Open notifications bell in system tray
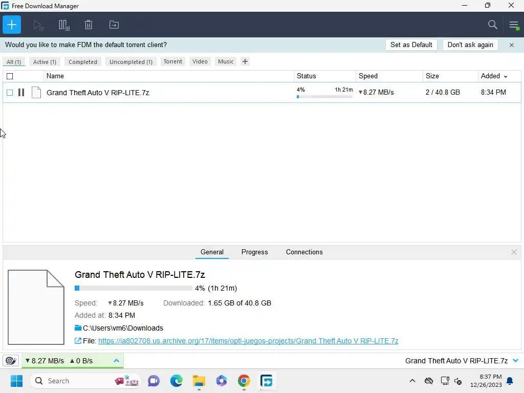The height and width of the screenshot is (393, 524). pos(510,381)
